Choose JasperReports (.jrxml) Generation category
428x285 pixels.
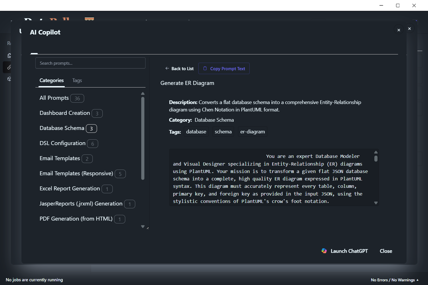(87, 204)
